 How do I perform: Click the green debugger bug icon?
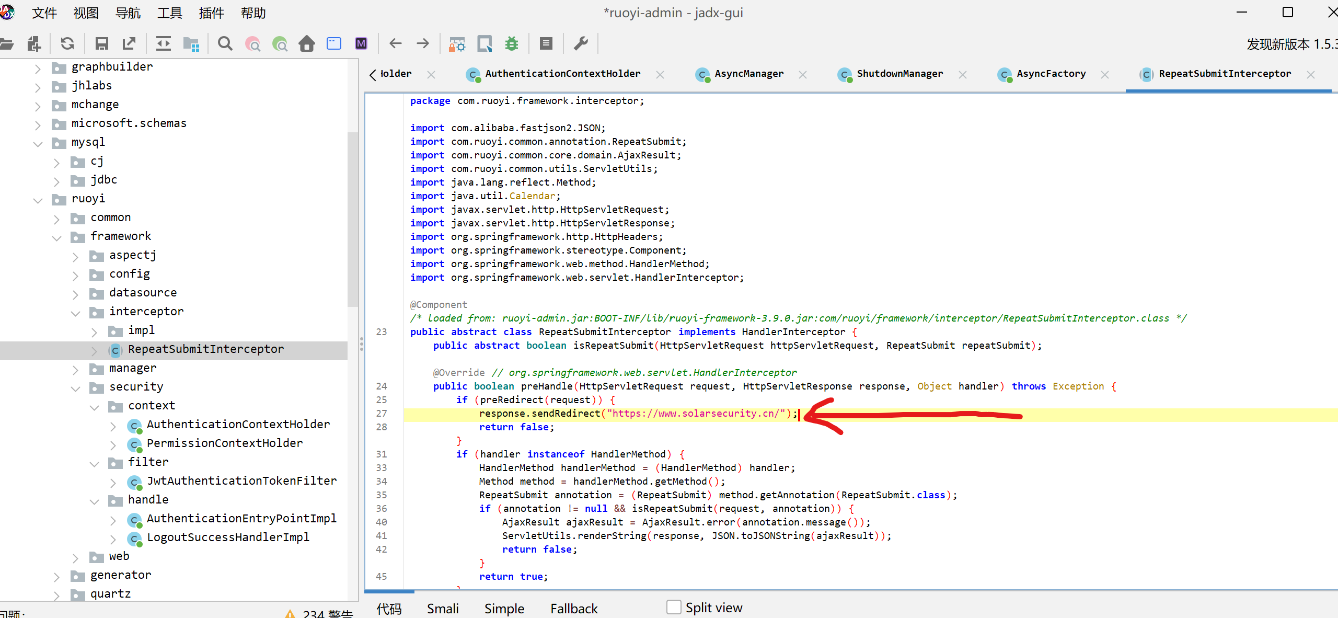(x=512, y=44)
